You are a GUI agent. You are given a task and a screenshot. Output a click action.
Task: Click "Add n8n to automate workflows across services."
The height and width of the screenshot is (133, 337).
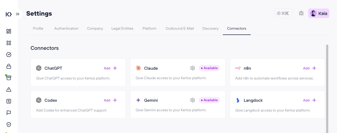coord(274,78)
